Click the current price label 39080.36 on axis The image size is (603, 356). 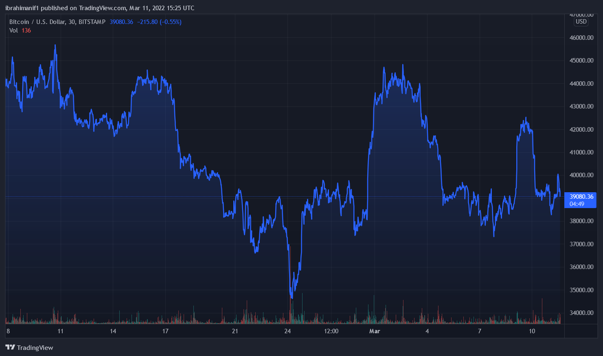pos(581,197)
